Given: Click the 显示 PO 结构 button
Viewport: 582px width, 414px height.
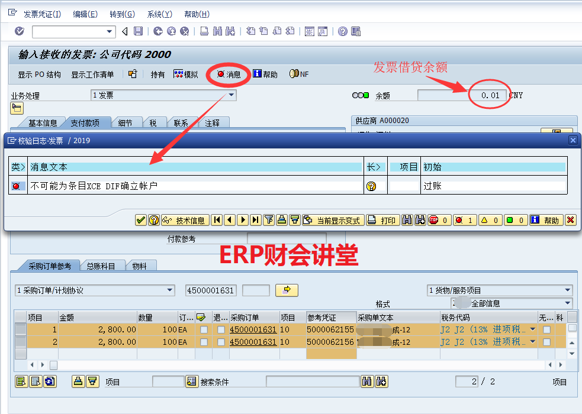Looking at the screenshot, I should [39, 75].
